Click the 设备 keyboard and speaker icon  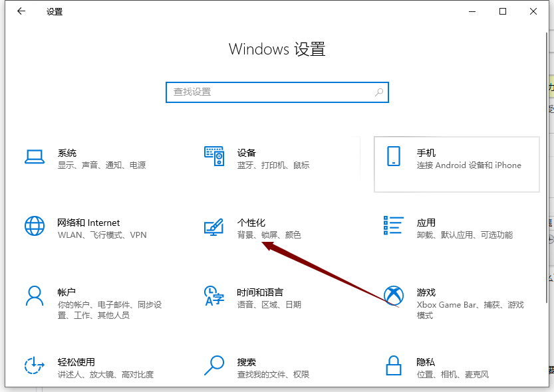pos(213,157)
